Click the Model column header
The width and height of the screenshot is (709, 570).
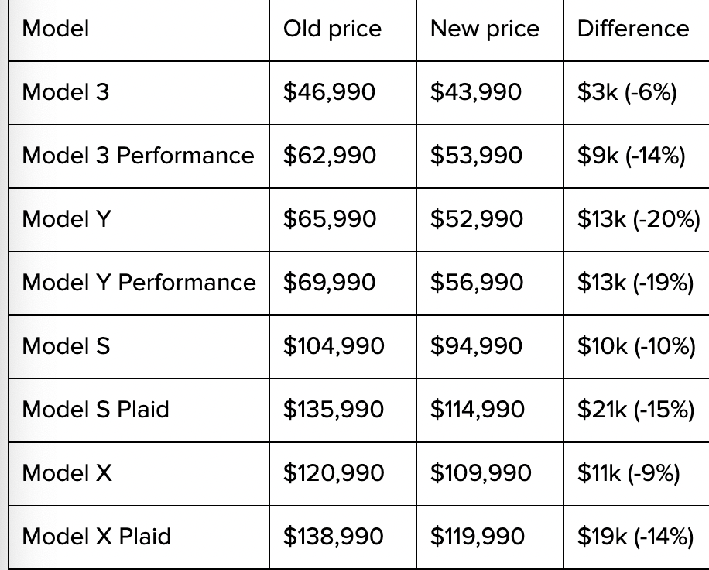pyautogui.click(x=56, y=29)
